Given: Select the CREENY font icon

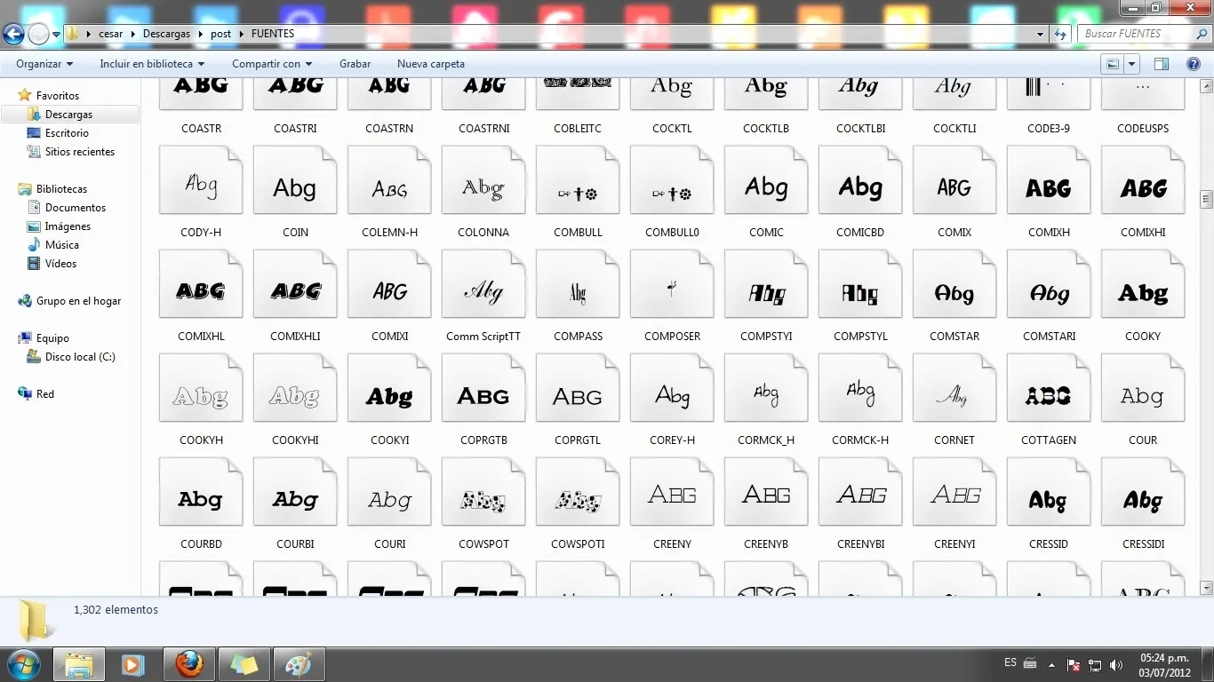Looking at the screenshot, I should 672,492.
